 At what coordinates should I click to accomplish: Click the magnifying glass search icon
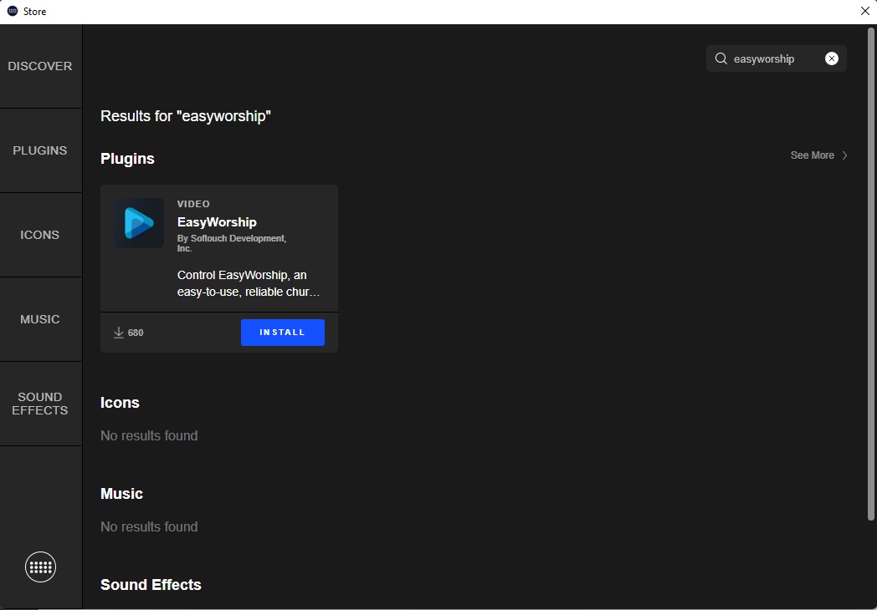click(x=721, y=58)
